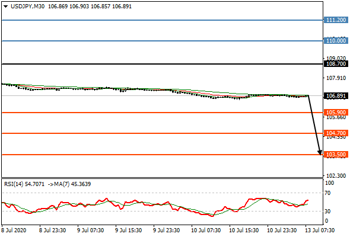
Task: Click the RSI 100 scale value
Action: coord(329,183)
